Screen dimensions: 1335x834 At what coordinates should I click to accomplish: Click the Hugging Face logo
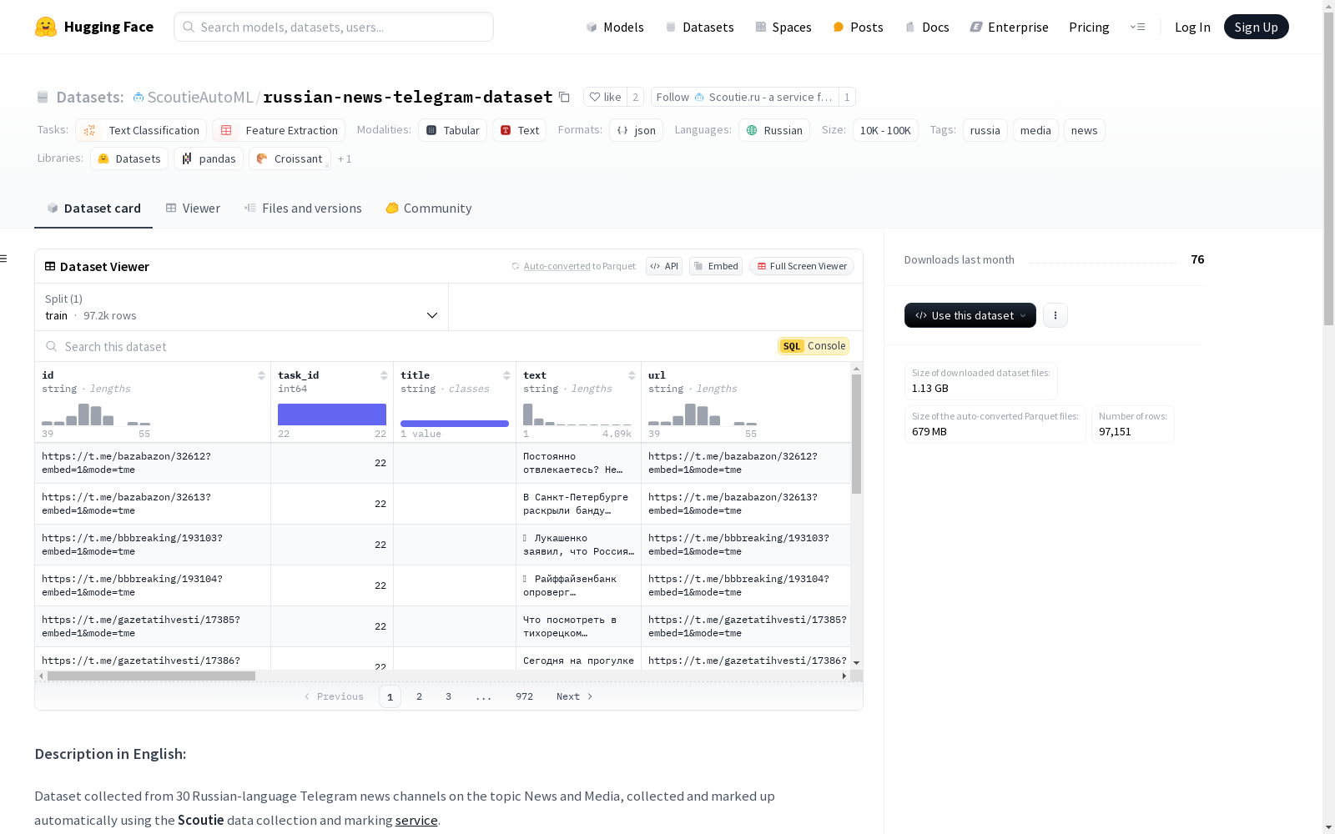(x=93, y=27)
